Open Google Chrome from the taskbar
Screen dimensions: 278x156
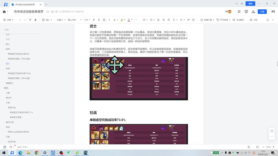tap(37, 153)
